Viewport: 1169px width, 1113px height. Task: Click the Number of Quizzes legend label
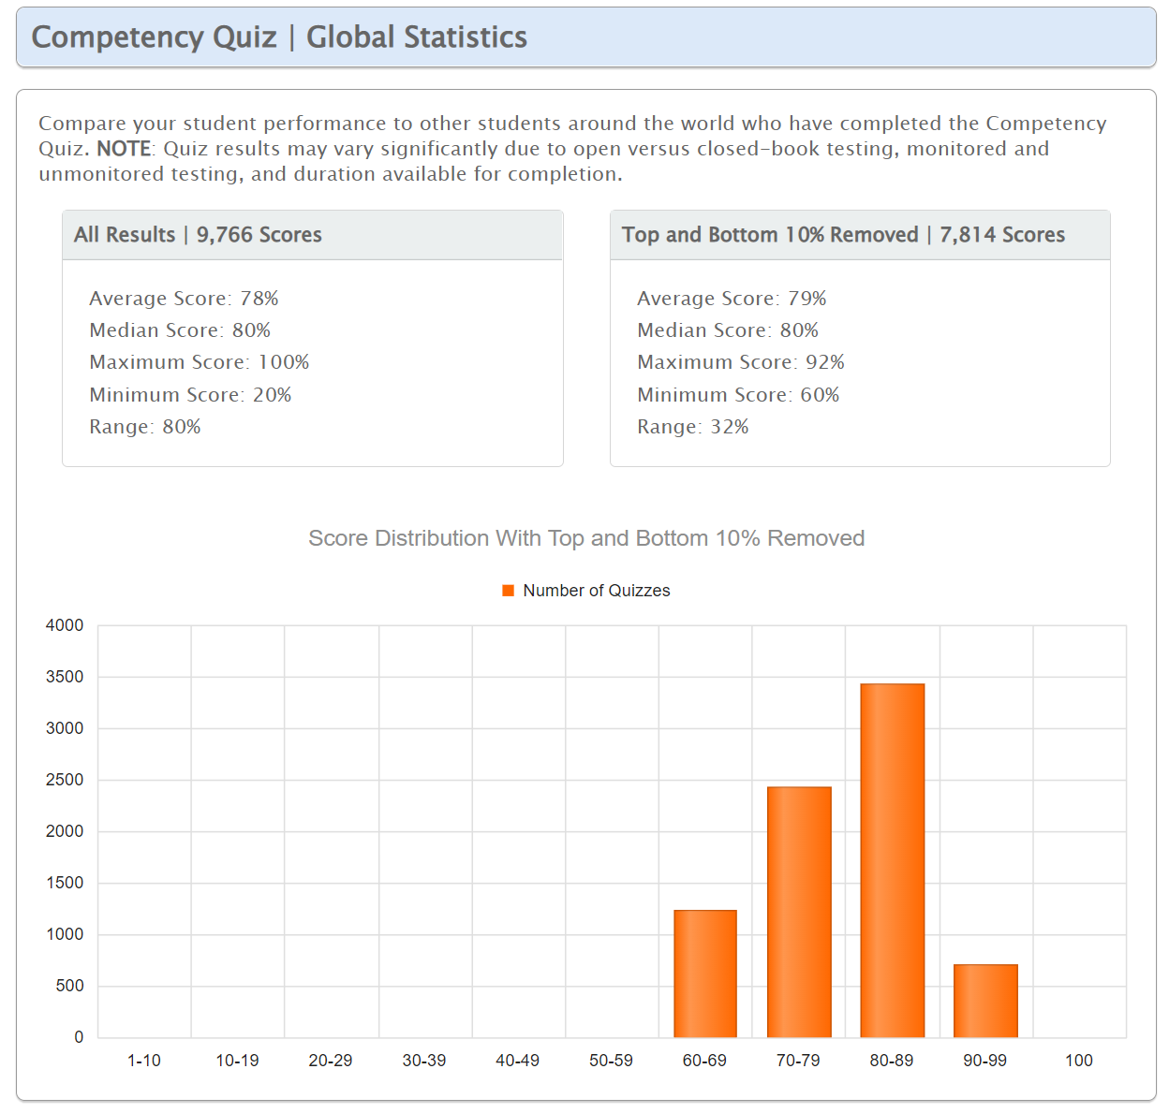tap(597, 591)
